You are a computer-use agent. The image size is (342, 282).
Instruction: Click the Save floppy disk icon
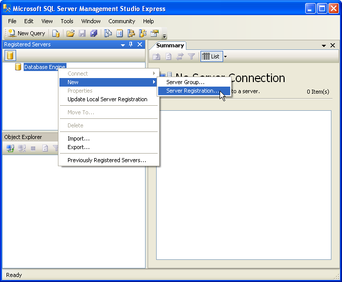coord(82,33)
